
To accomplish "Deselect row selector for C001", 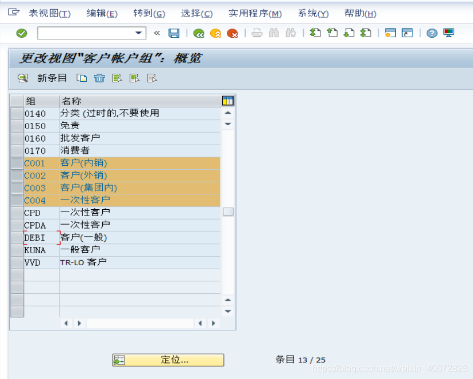I will click(17, 163).
